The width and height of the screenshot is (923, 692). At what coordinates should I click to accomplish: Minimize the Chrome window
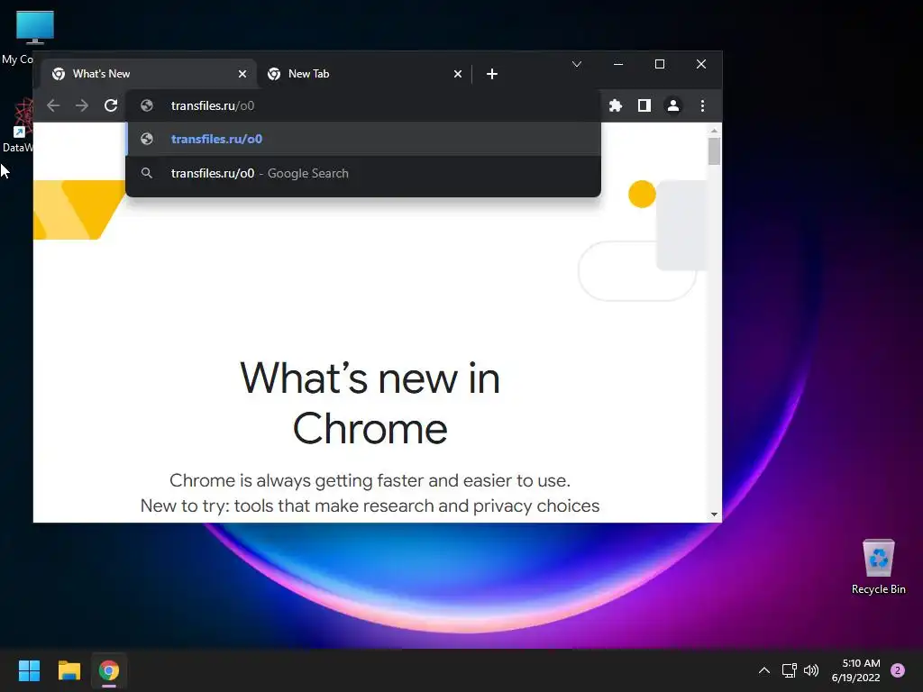point(618,64)
